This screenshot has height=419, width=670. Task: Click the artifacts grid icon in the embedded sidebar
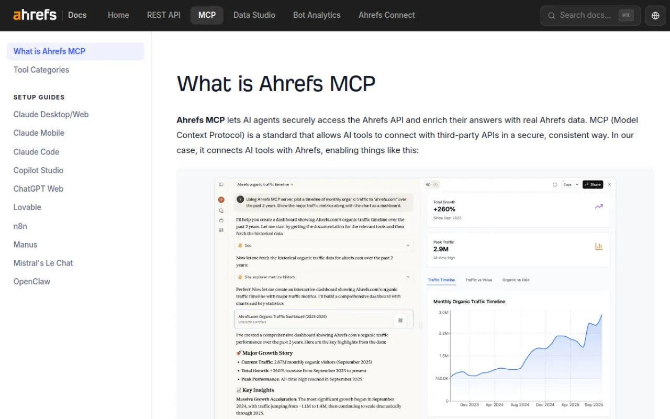pos(221,230)
